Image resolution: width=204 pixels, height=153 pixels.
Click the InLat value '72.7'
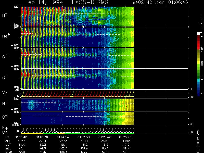[63, 148]
